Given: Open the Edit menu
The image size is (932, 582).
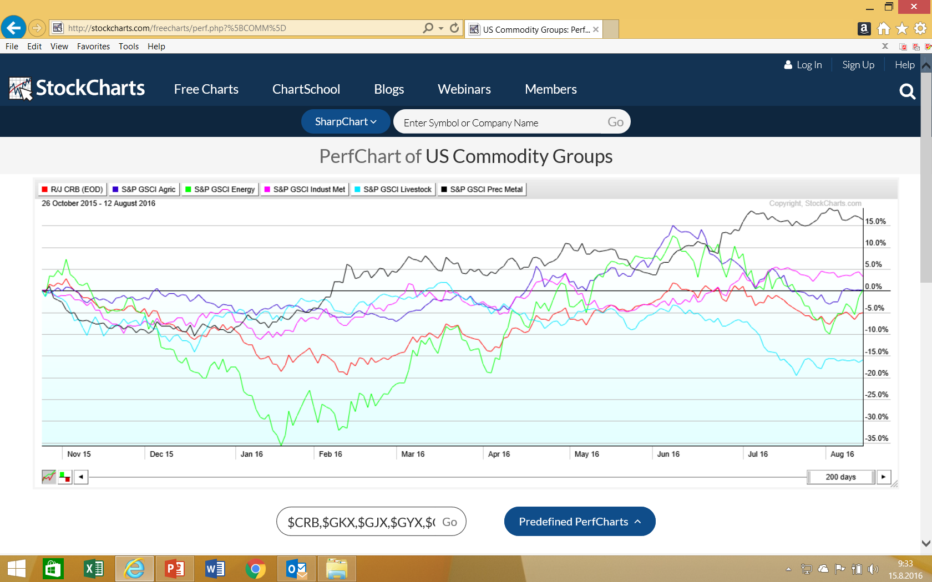Looking at the screenshot, I should pos(34,47).
